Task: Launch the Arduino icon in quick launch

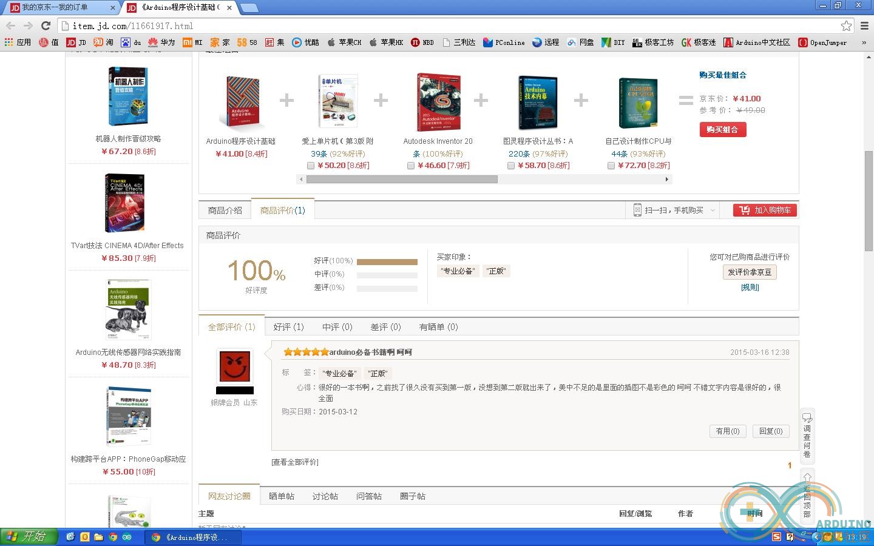Action: pos(127,537)
